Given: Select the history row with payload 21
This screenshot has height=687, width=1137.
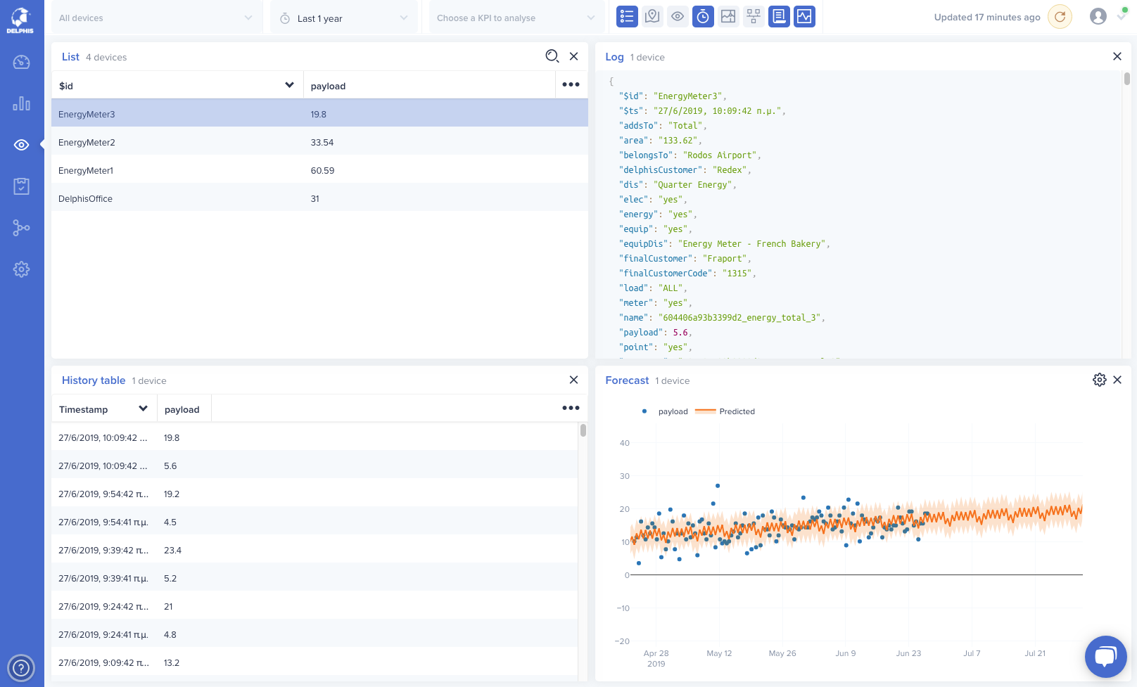Looking at the screenshot, I should 315,606.
